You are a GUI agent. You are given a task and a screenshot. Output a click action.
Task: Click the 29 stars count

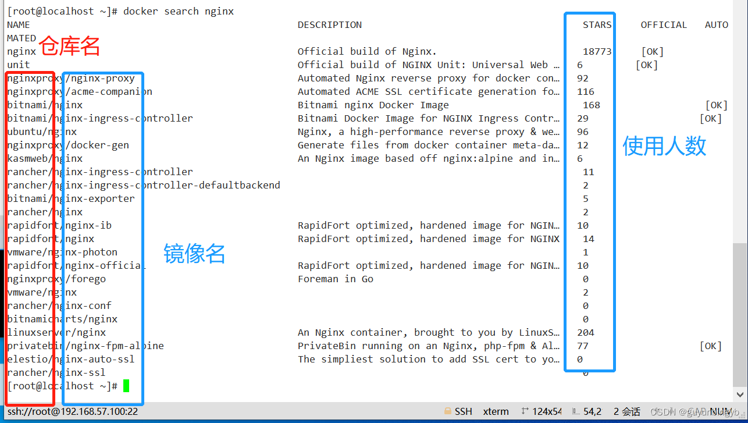[583, 118]
